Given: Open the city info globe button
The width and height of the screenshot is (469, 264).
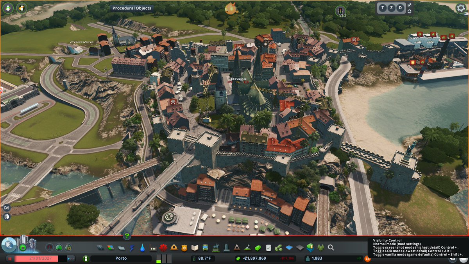Looking at the screenshot, I should [9, 245].
